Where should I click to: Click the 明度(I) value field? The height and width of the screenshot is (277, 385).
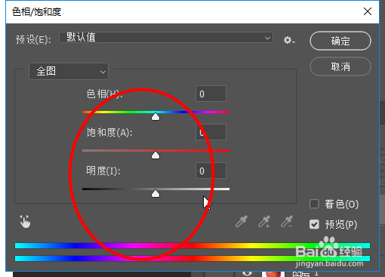click(x=211, y=171)
